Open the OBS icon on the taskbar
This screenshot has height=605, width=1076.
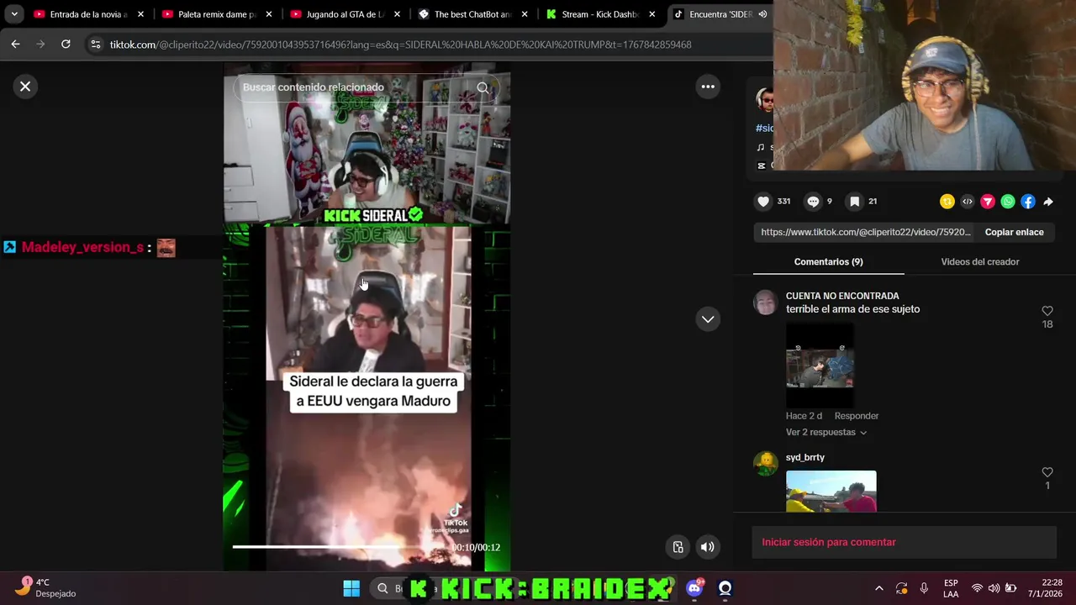pyautogui.click(x=725, y=588)
